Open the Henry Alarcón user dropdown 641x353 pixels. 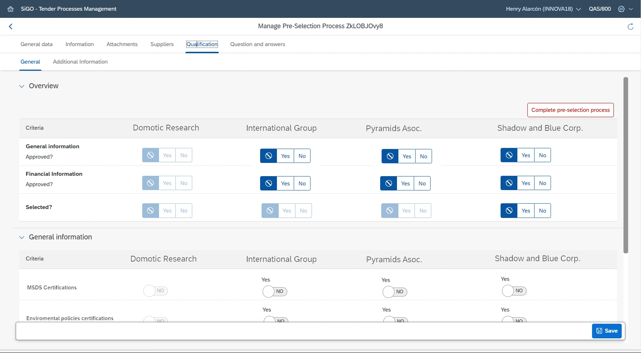click(543, 9)
